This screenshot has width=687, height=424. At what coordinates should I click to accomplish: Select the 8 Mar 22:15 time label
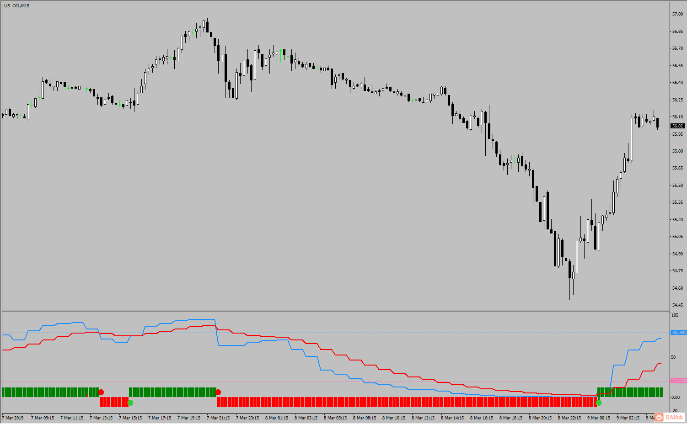point(569,418)
